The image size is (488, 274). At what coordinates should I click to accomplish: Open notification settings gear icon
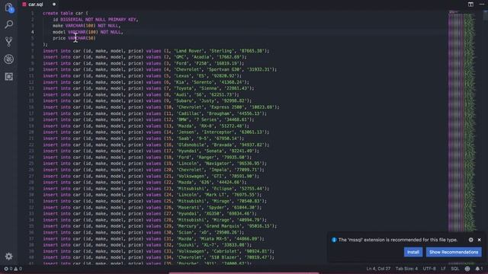point(471,240)
